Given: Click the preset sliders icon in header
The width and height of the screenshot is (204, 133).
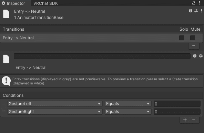Looking at the screenshot, I should [196, 11].
